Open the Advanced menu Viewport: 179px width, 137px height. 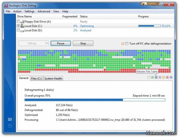pos(44,11)
